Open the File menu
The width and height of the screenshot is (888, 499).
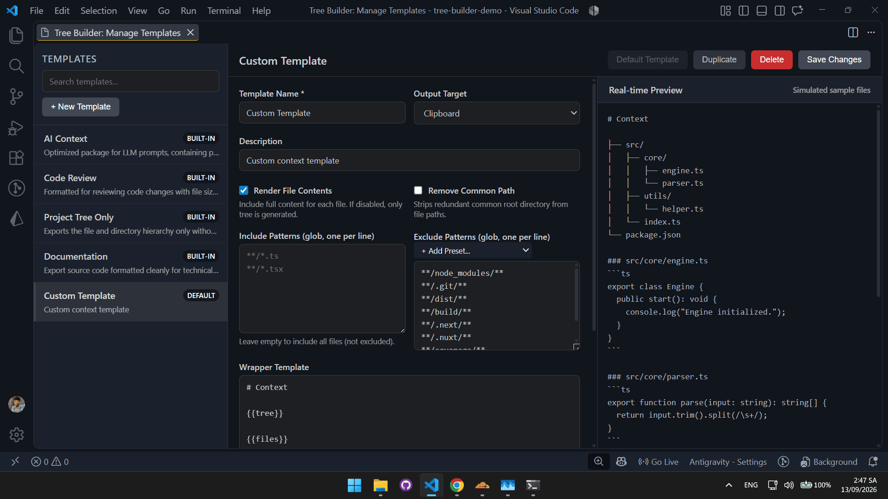37,11
